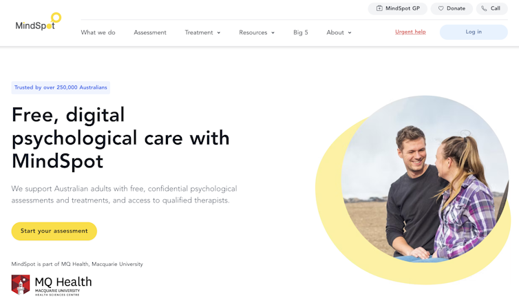Screen dimensions: 519x303
Task: Expand the Treatment dropdown arrow
Action: click(x=219, y=33)
